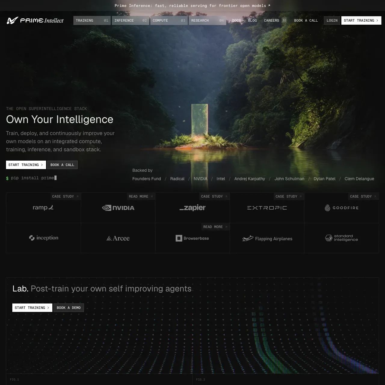Open Careers in the top navigation

coord(272,20)
